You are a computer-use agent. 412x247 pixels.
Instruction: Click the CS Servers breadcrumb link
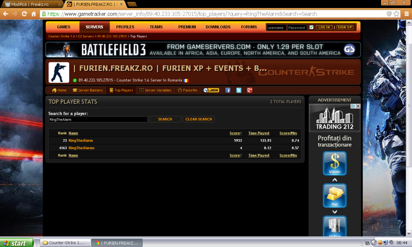(x=86, y=36)
